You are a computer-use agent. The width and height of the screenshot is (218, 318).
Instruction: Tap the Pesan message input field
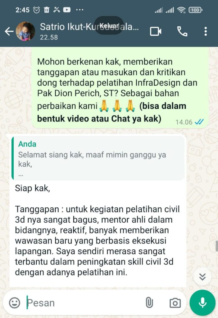point(83,303)
